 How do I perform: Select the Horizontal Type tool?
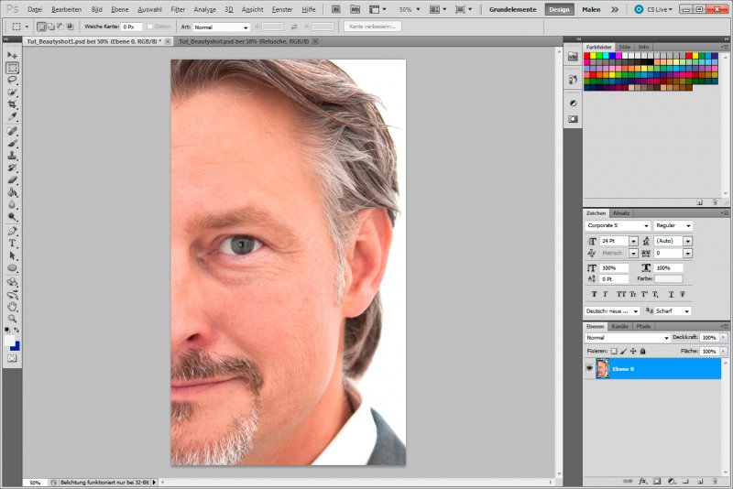pos(12,244)
